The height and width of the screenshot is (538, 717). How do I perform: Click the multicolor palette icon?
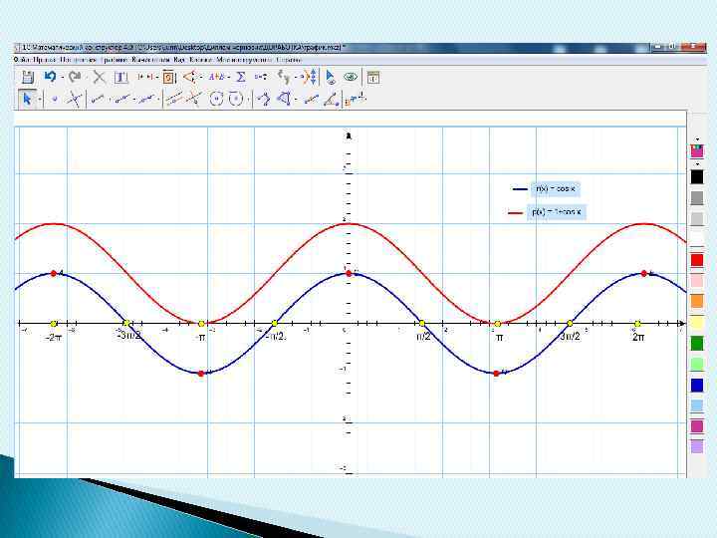pyautogui.click(x=697, y=150)
